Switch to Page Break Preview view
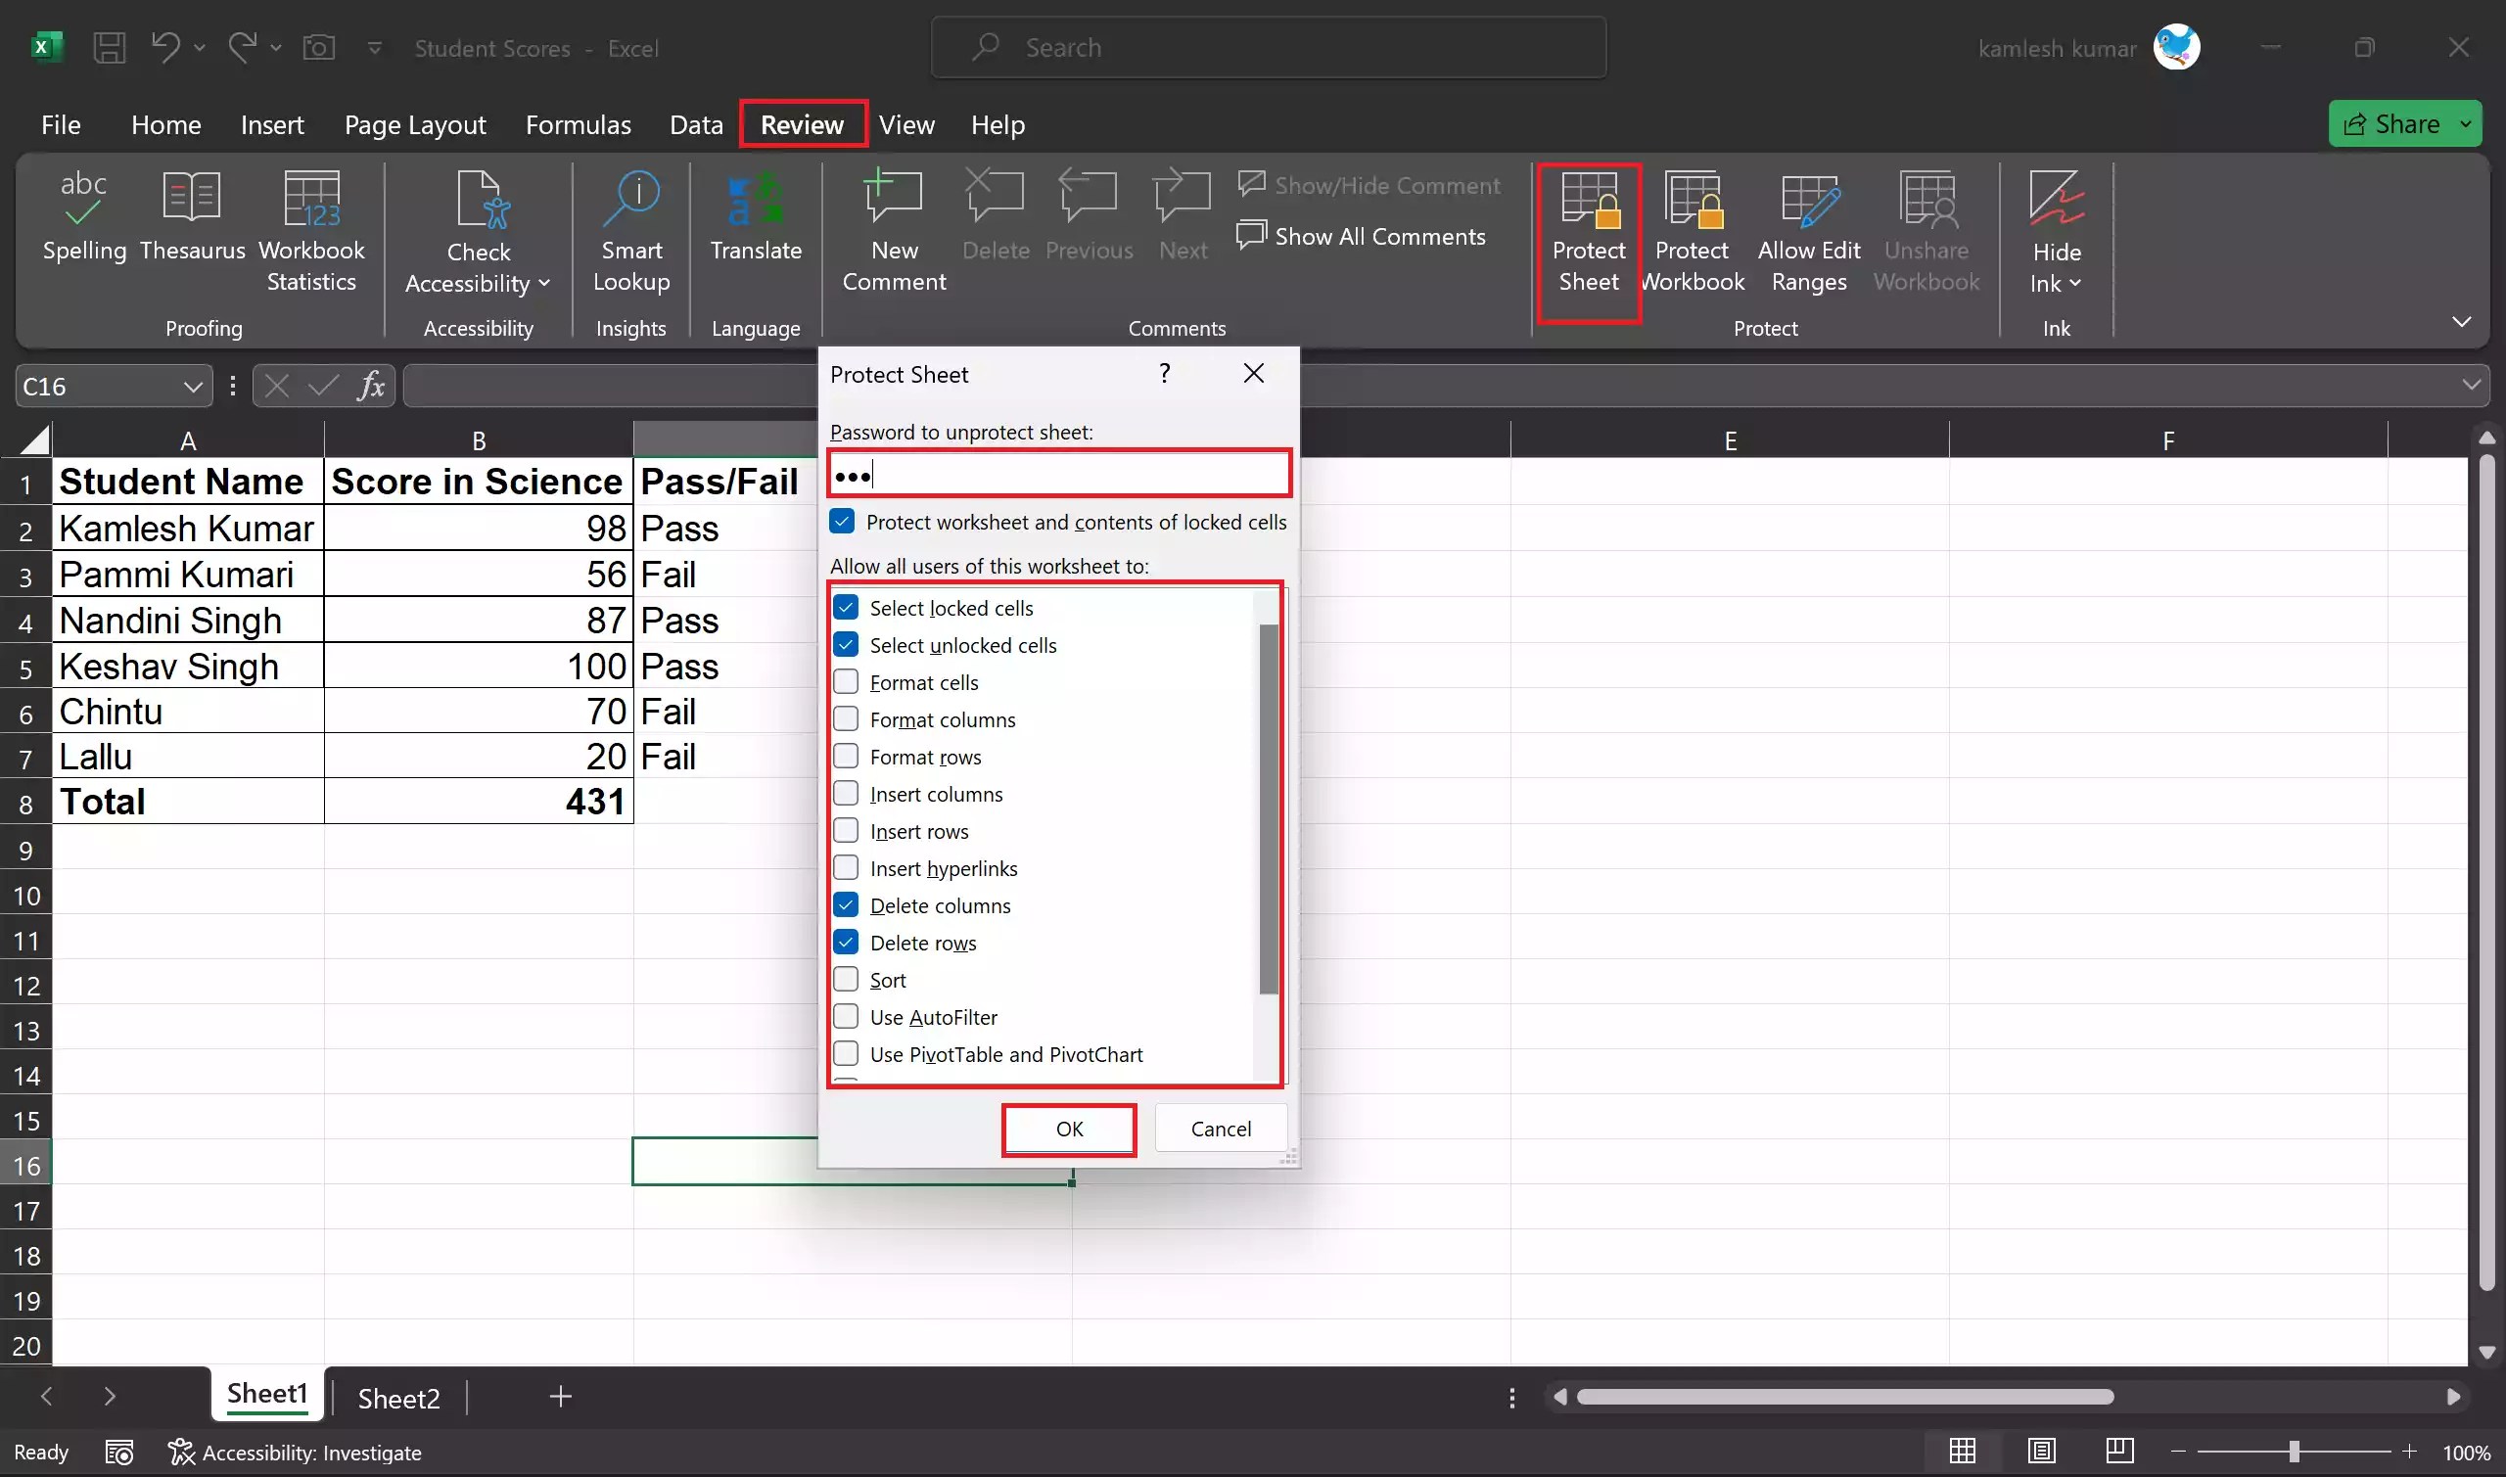Image resolution: width=2506 pixels, height=1477 pixels. [2119, 1452]
